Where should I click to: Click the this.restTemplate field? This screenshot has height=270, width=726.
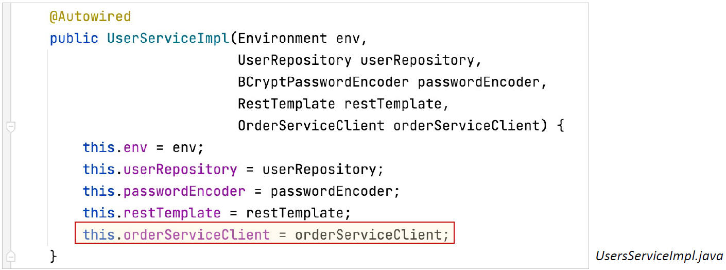[x=152, y=213]
